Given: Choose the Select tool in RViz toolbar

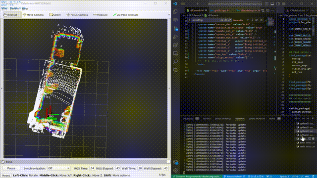Looking at the screenshot, I should point(55,15).
